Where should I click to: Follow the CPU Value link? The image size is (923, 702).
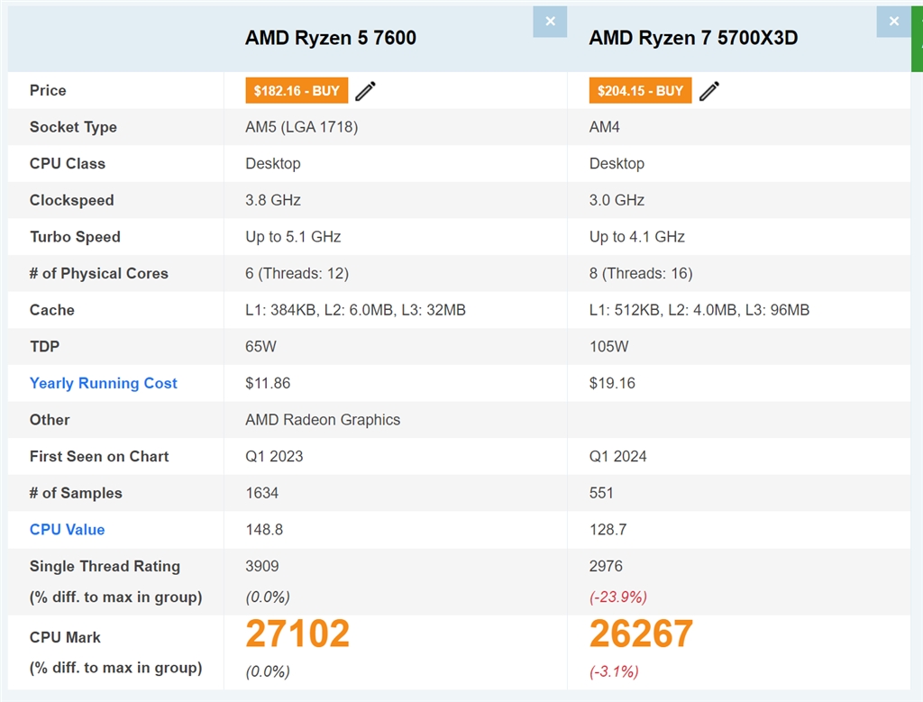click(67, 530)
